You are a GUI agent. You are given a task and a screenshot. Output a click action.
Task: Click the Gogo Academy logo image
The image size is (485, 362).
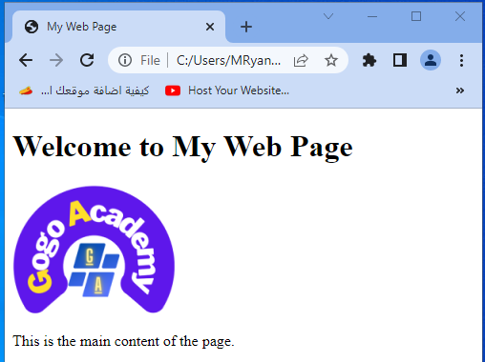click(94, 250)
